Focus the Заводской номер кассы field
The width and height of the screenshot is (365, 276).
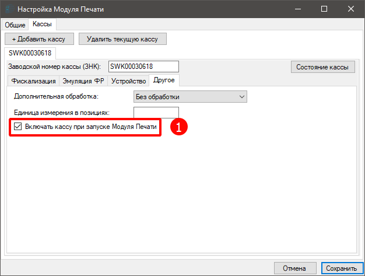[x=134, y=67]
